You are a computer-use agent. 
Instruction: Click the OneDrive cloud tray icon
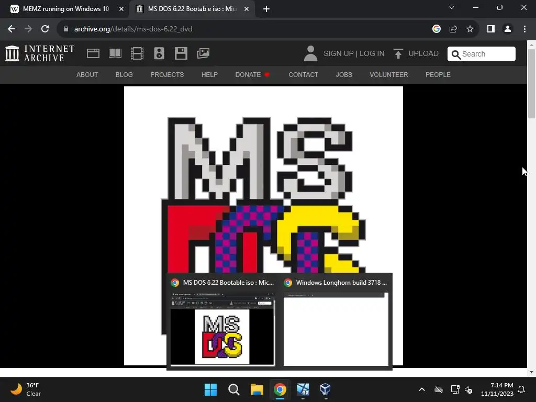[439, 389]
